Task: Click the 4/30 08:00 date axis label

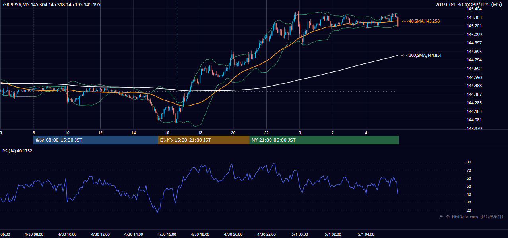Action: pos(34,234)
